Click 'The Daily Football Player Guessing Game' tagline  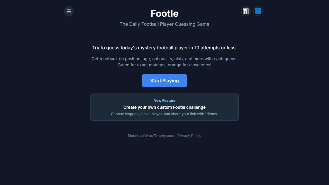(x=164, y=24)
